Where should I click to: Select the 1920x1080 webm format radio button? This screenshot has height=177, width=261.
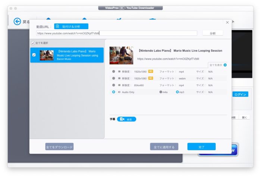pyautogui.click(x=113, y=78)
